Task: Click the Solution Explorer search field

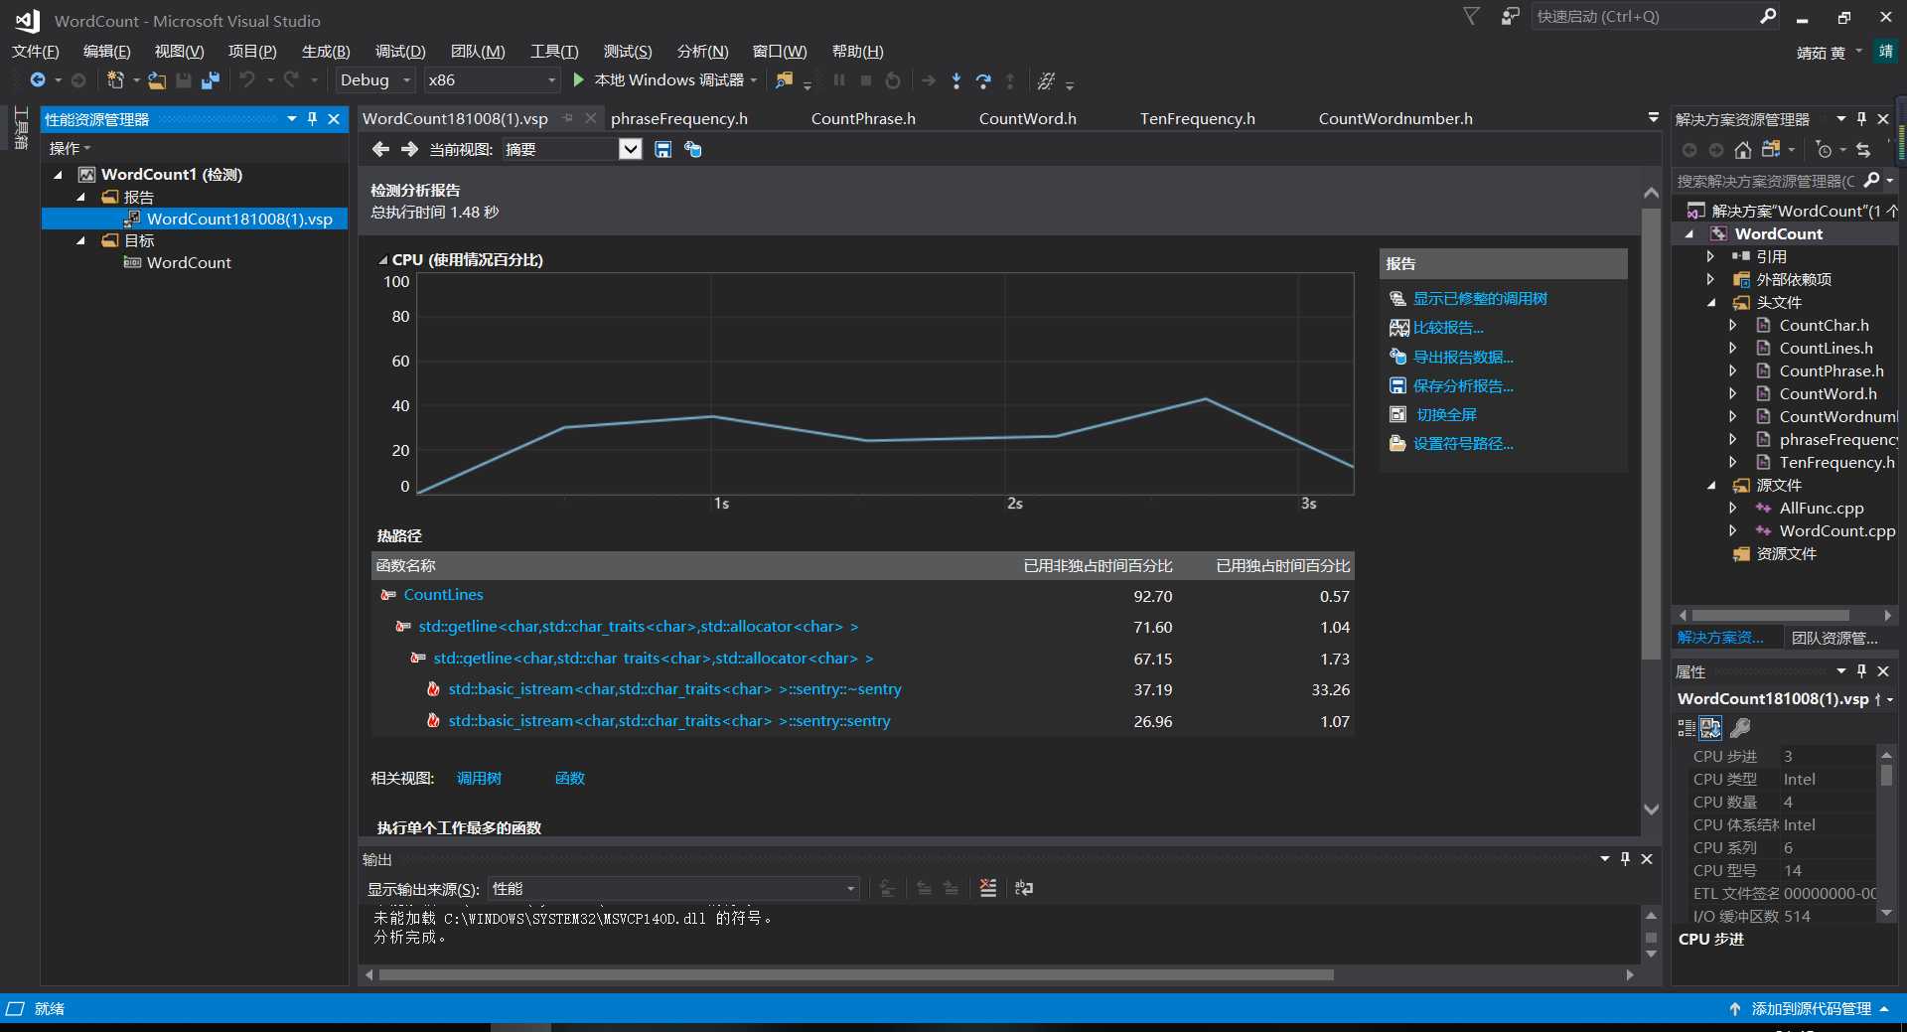Action: tap(1766, 181)
